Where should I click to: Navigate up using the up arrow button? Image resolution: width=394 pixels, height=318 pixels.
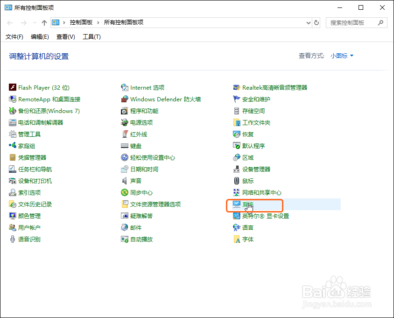(44, 22)
